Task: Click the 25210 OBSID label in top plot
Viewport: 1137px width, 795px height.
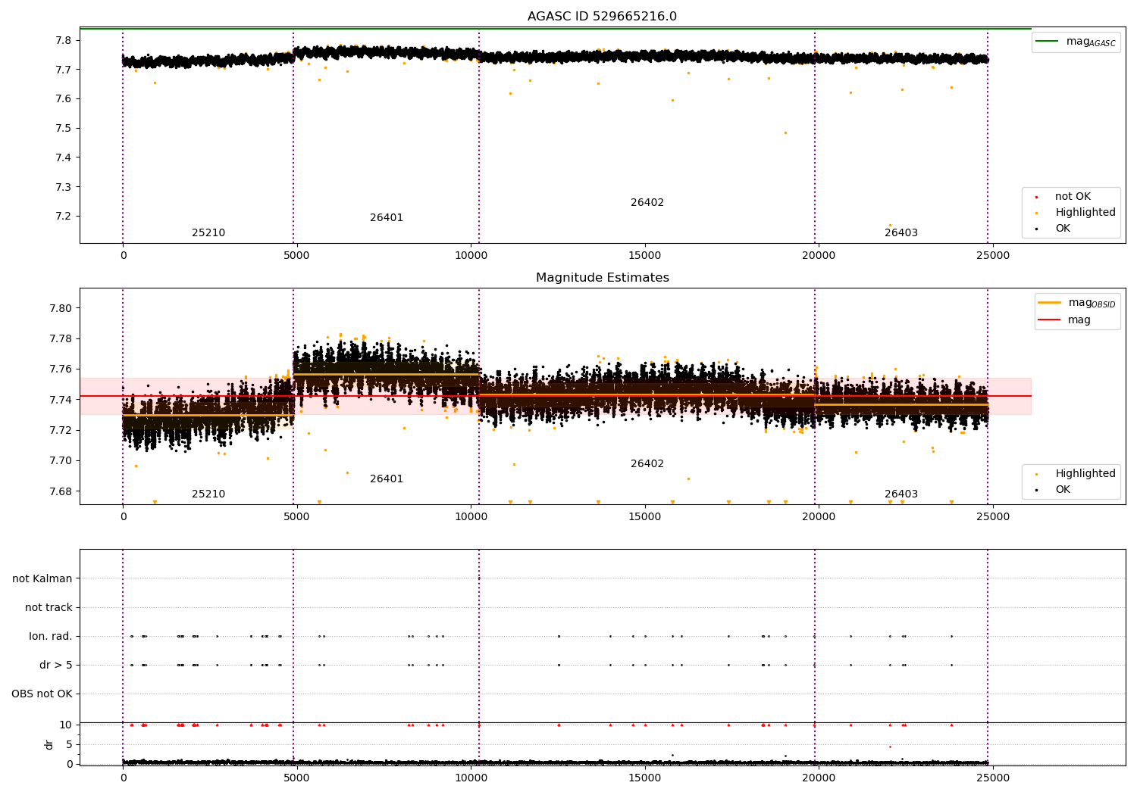Action: (208, 233)
